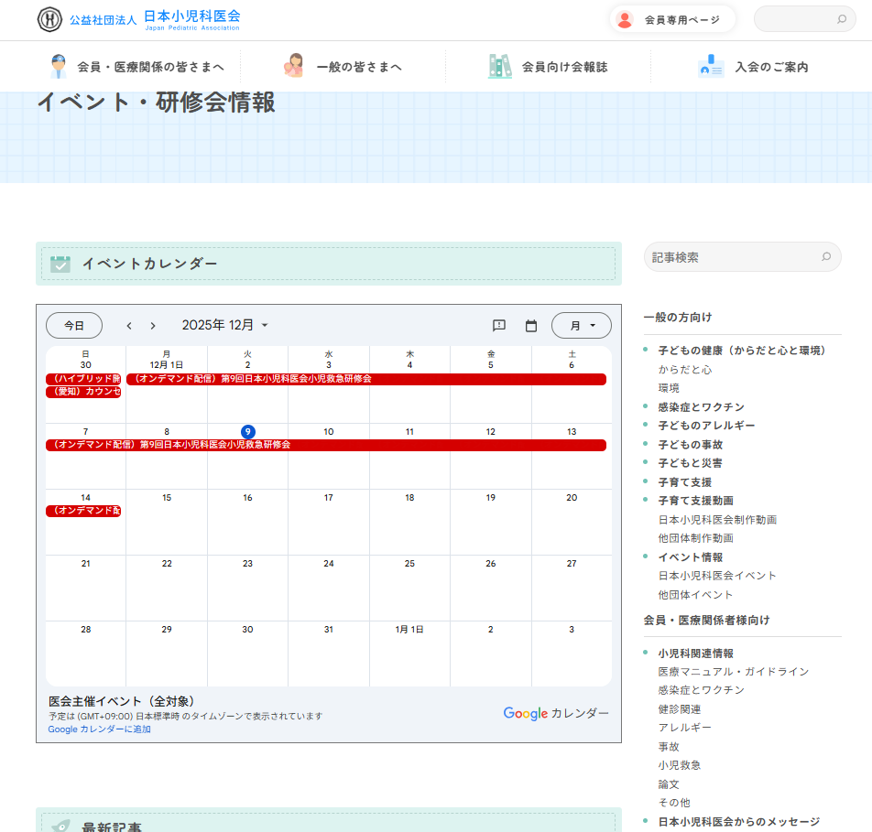Open 会員・医療関係の皆さまへ menu
The width and height of the screenshot is (872, 832).
(136, 67)
